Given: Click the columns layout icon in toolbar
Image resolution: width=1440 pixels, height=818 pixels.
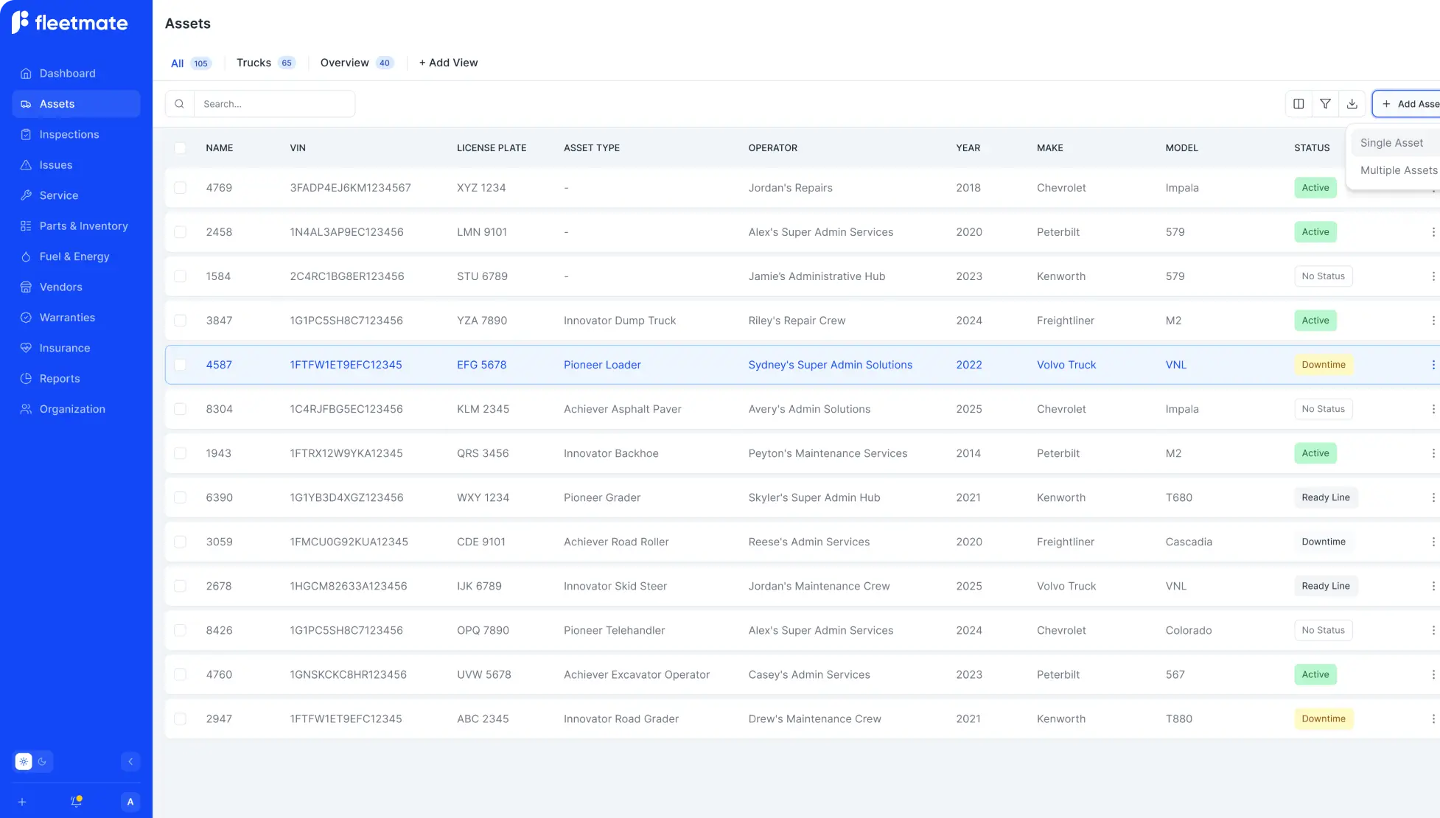Looking at the screenshot, I should tap(1299, 104).
